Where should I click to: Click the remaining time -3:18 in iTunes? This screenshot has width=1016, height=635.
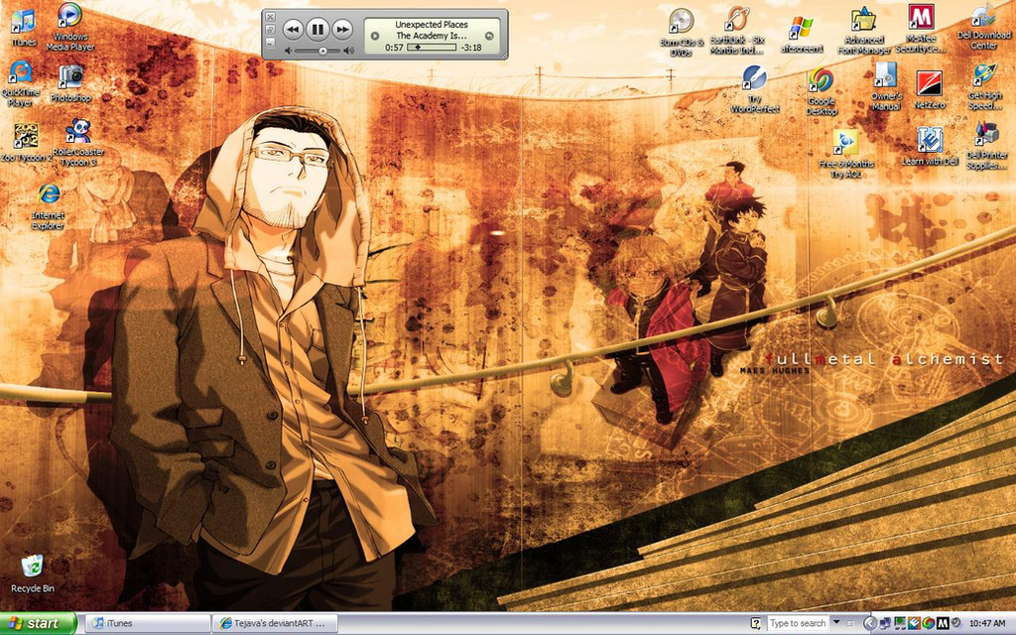(x=471, y=48)
